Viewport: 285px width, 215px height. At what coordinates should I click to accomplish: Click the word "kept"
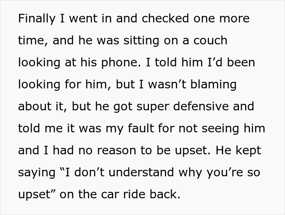(x=248, y=151)
